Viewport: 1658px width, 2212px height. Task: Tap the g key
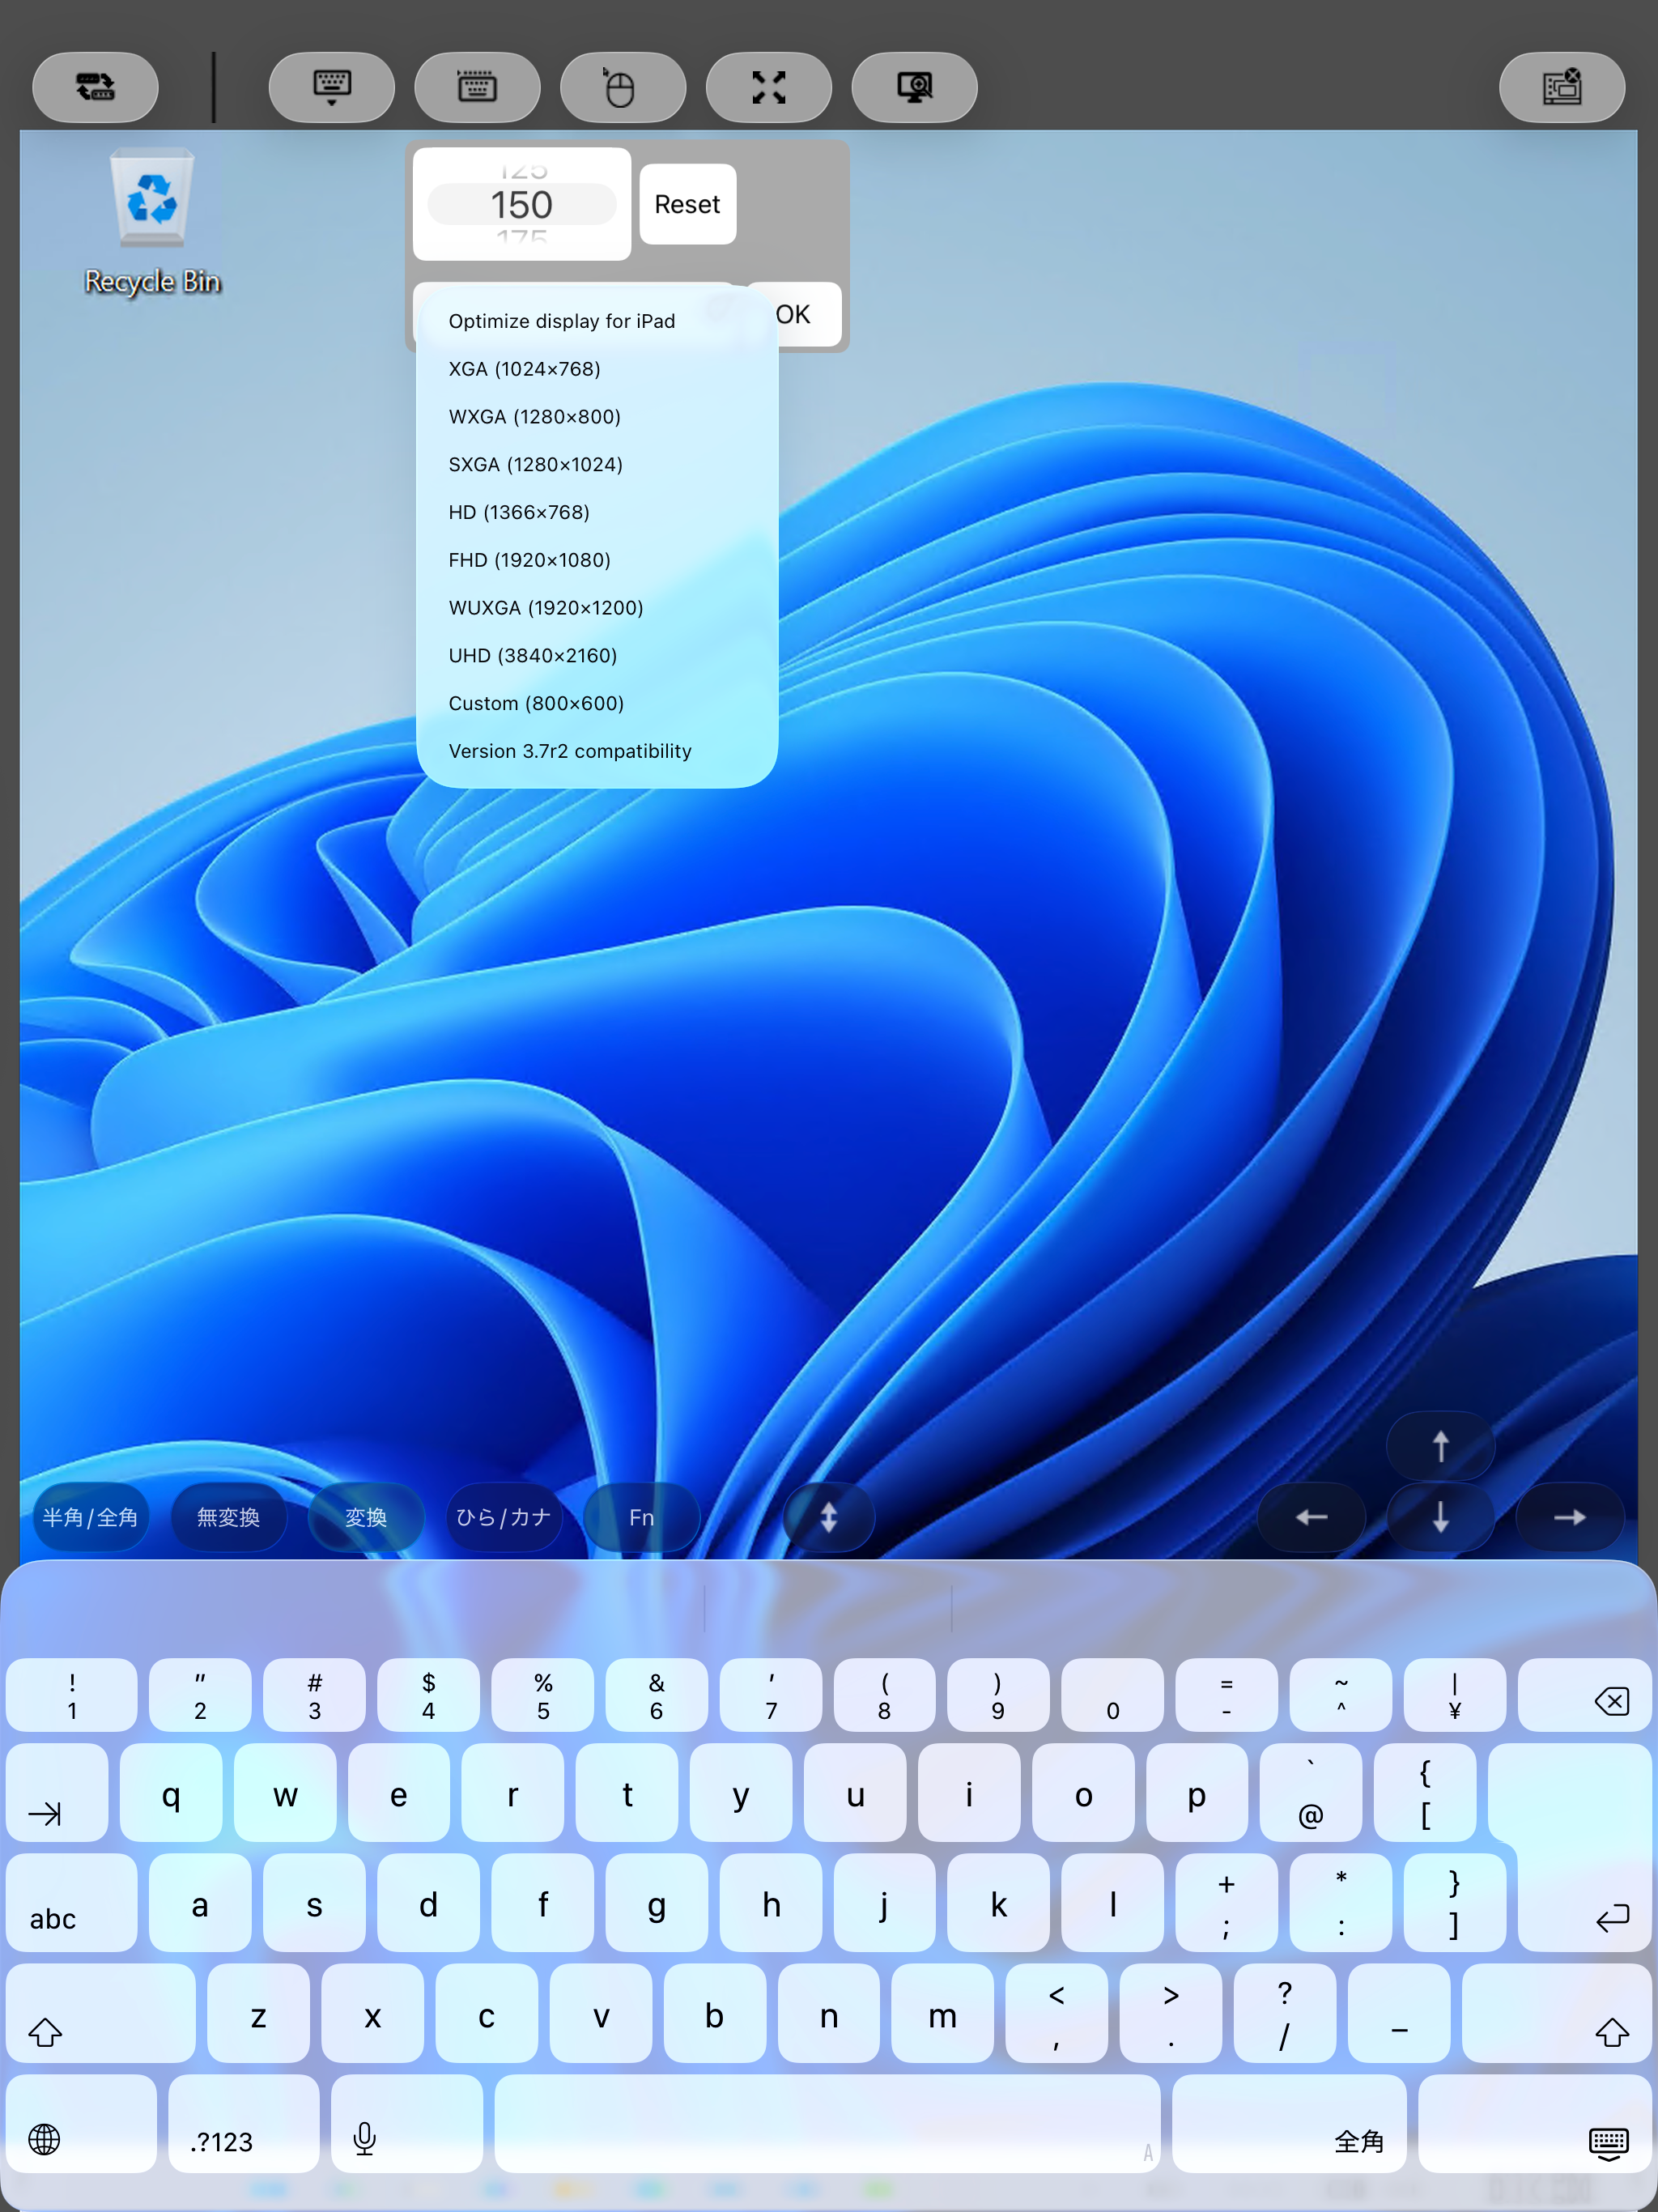(x=656, y=1903)
